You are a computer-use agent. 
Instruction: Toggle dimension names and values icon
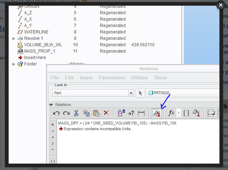(x=121, y=113)
